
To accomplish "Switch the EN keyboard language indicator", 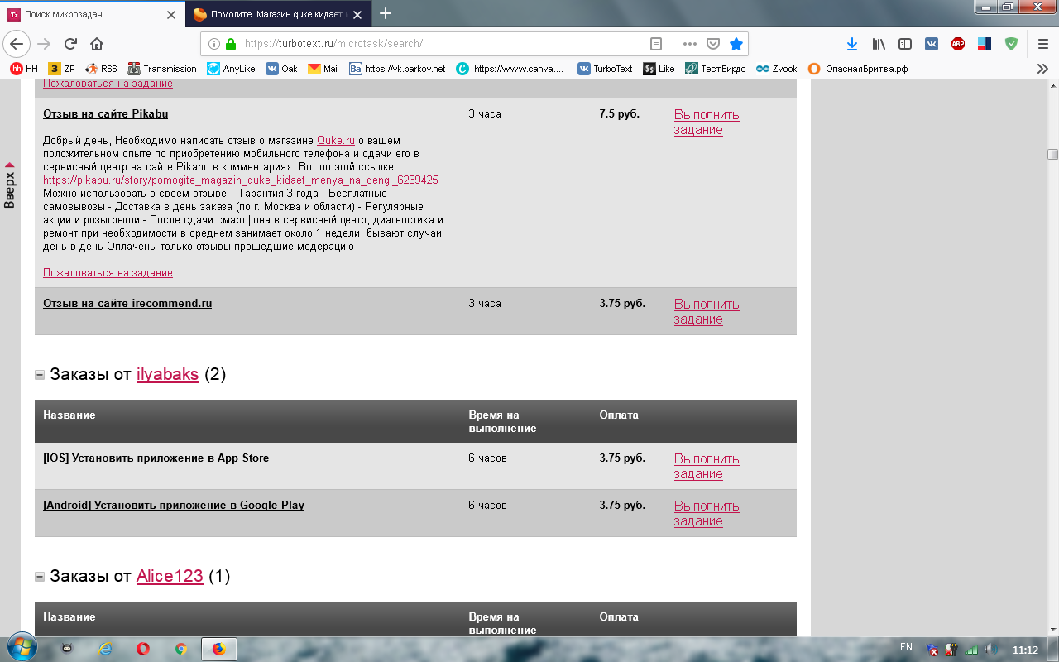I will (906, 647).
